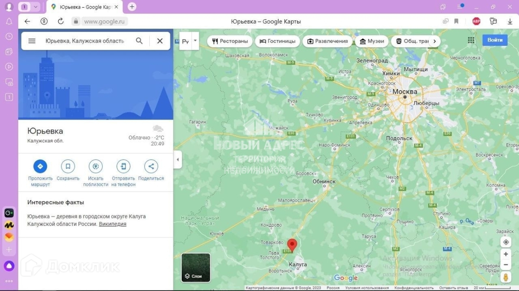Click Отправить на телефон icon
The image size is (519, 291).
(x=123, y=166)
